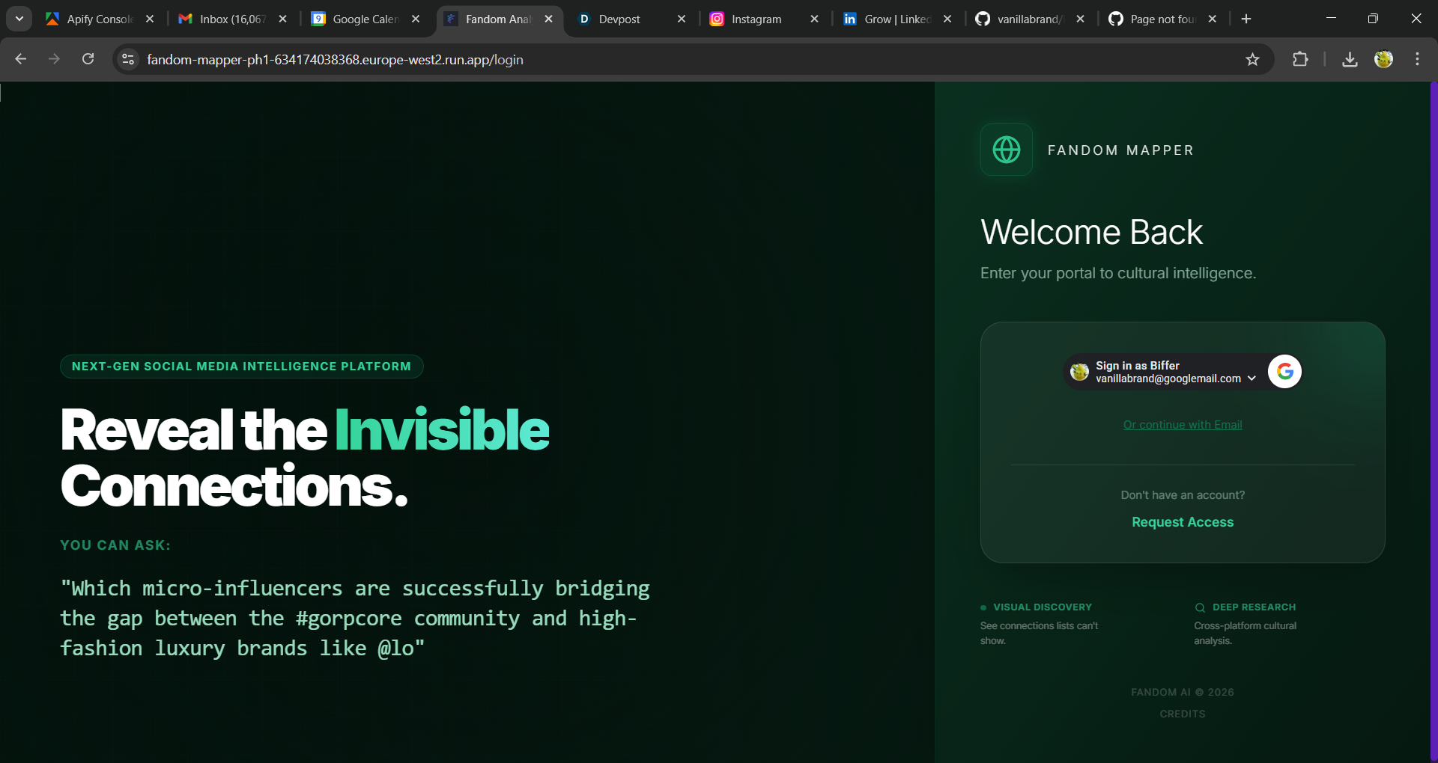
Task: Click the YOU CAN ASK label
Action: (x=115, y=545)
